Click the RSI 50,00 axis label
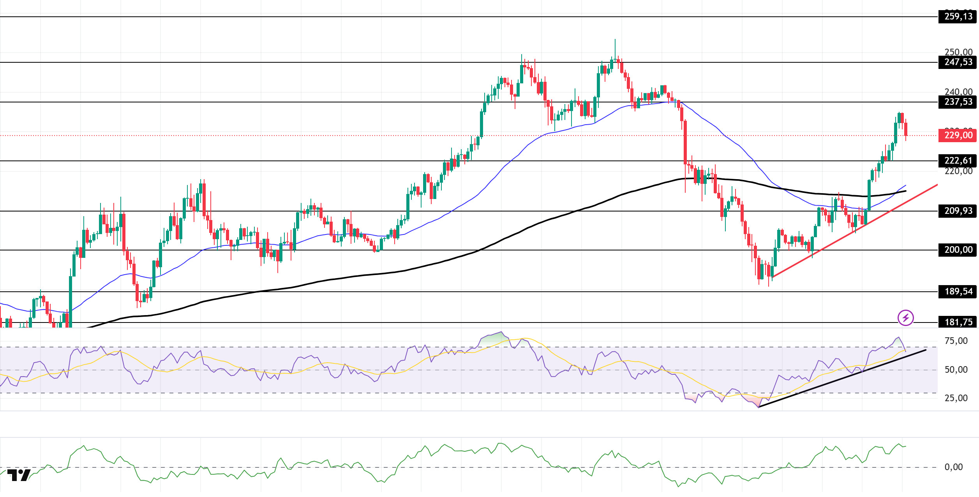The width and height of the screenshot is (979, 497). pos(956,370)
